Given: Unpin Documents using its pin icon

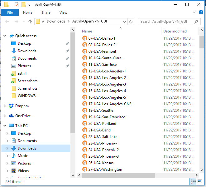Looking at the screenshot, I should (68, 58).
